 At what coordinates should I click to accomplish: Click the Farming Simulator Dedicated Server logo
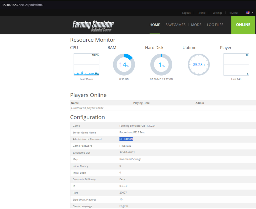click(93, 26)
